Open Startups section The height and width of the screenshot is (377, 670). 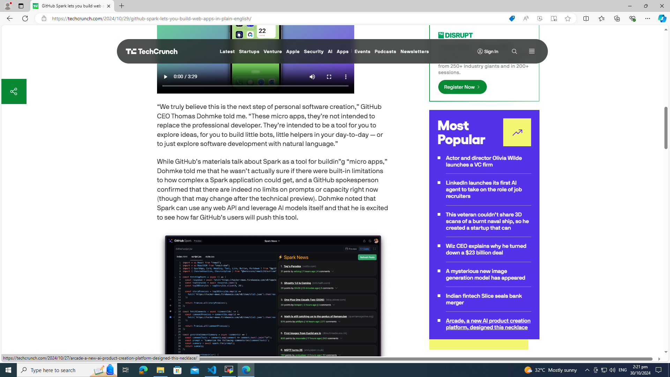pos(249,52)
